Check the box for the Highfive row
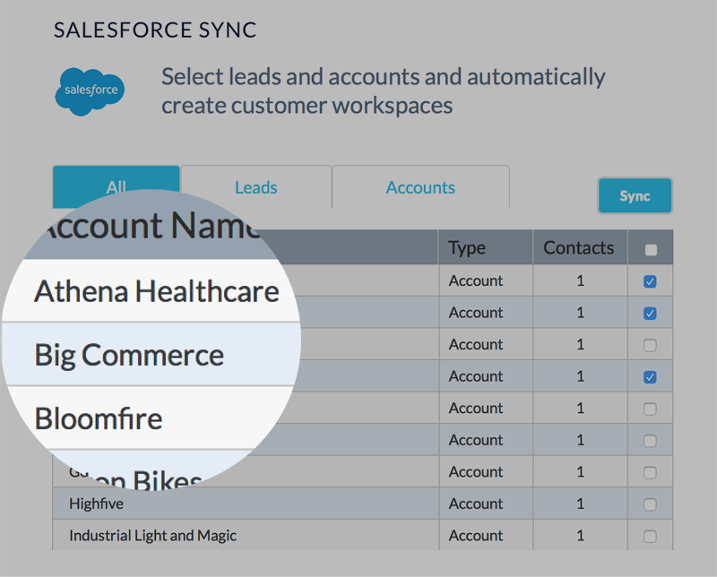 tap(651, 504)
